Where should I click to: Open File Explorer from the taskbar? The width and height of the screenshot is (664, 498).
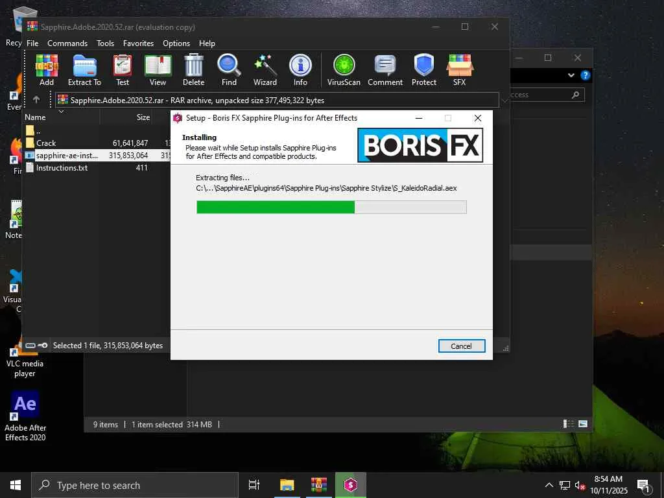click(287, 485)
